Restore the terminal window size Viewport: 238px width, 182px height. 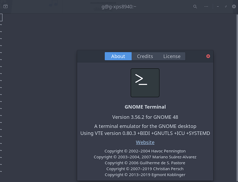click(x=226, y=7)
